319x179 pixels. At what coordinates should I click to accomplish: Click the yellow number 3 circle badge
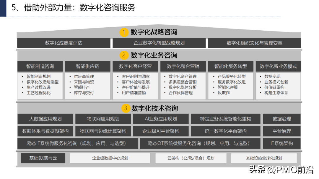(x=126, y=108)
